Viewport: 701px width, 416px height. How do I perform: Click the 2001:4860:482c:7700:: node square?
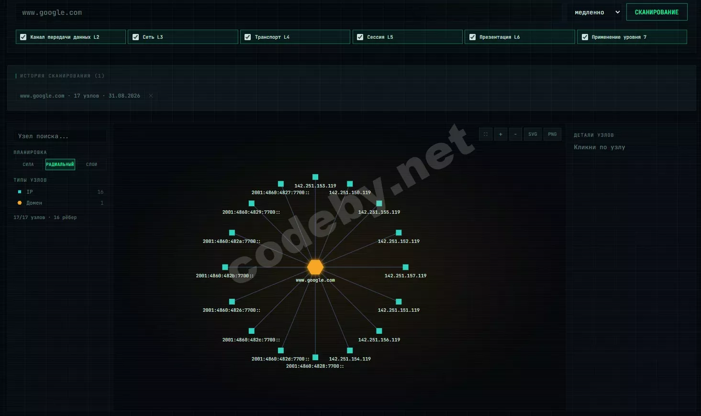(252, 331)
